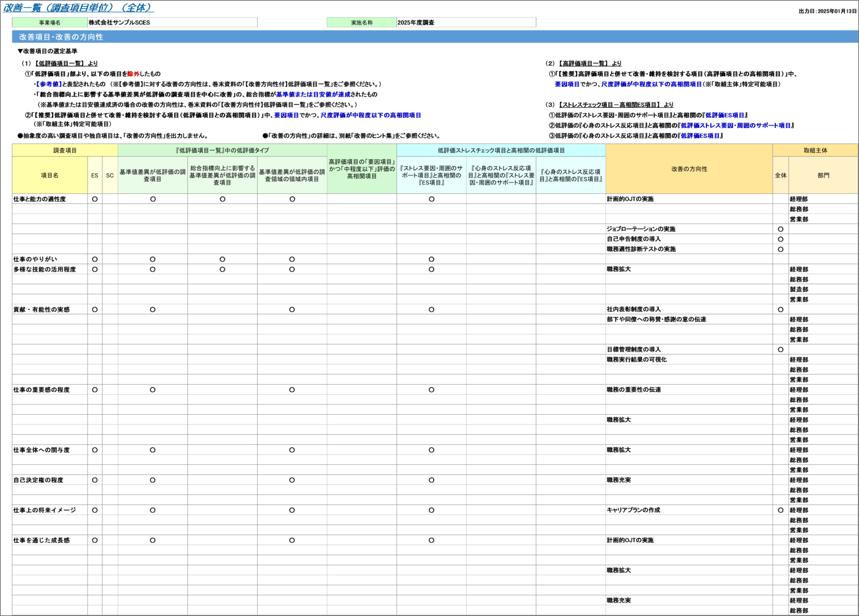Select the 取組主体 group header

(815, 150)
